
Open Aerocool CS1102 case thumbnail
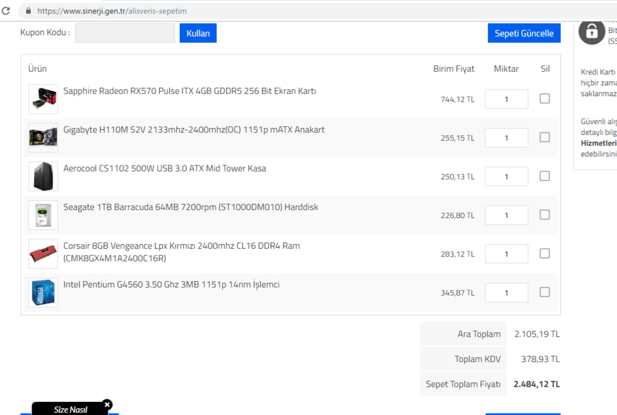[x=43, y=176]
